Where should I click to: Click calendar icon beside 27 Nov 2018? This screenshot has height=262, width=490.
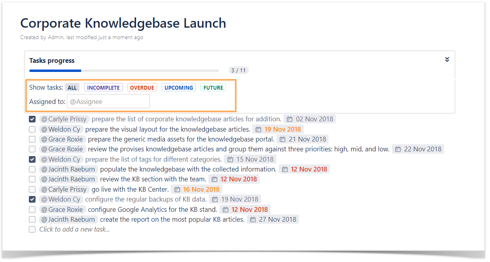point(253,219)
